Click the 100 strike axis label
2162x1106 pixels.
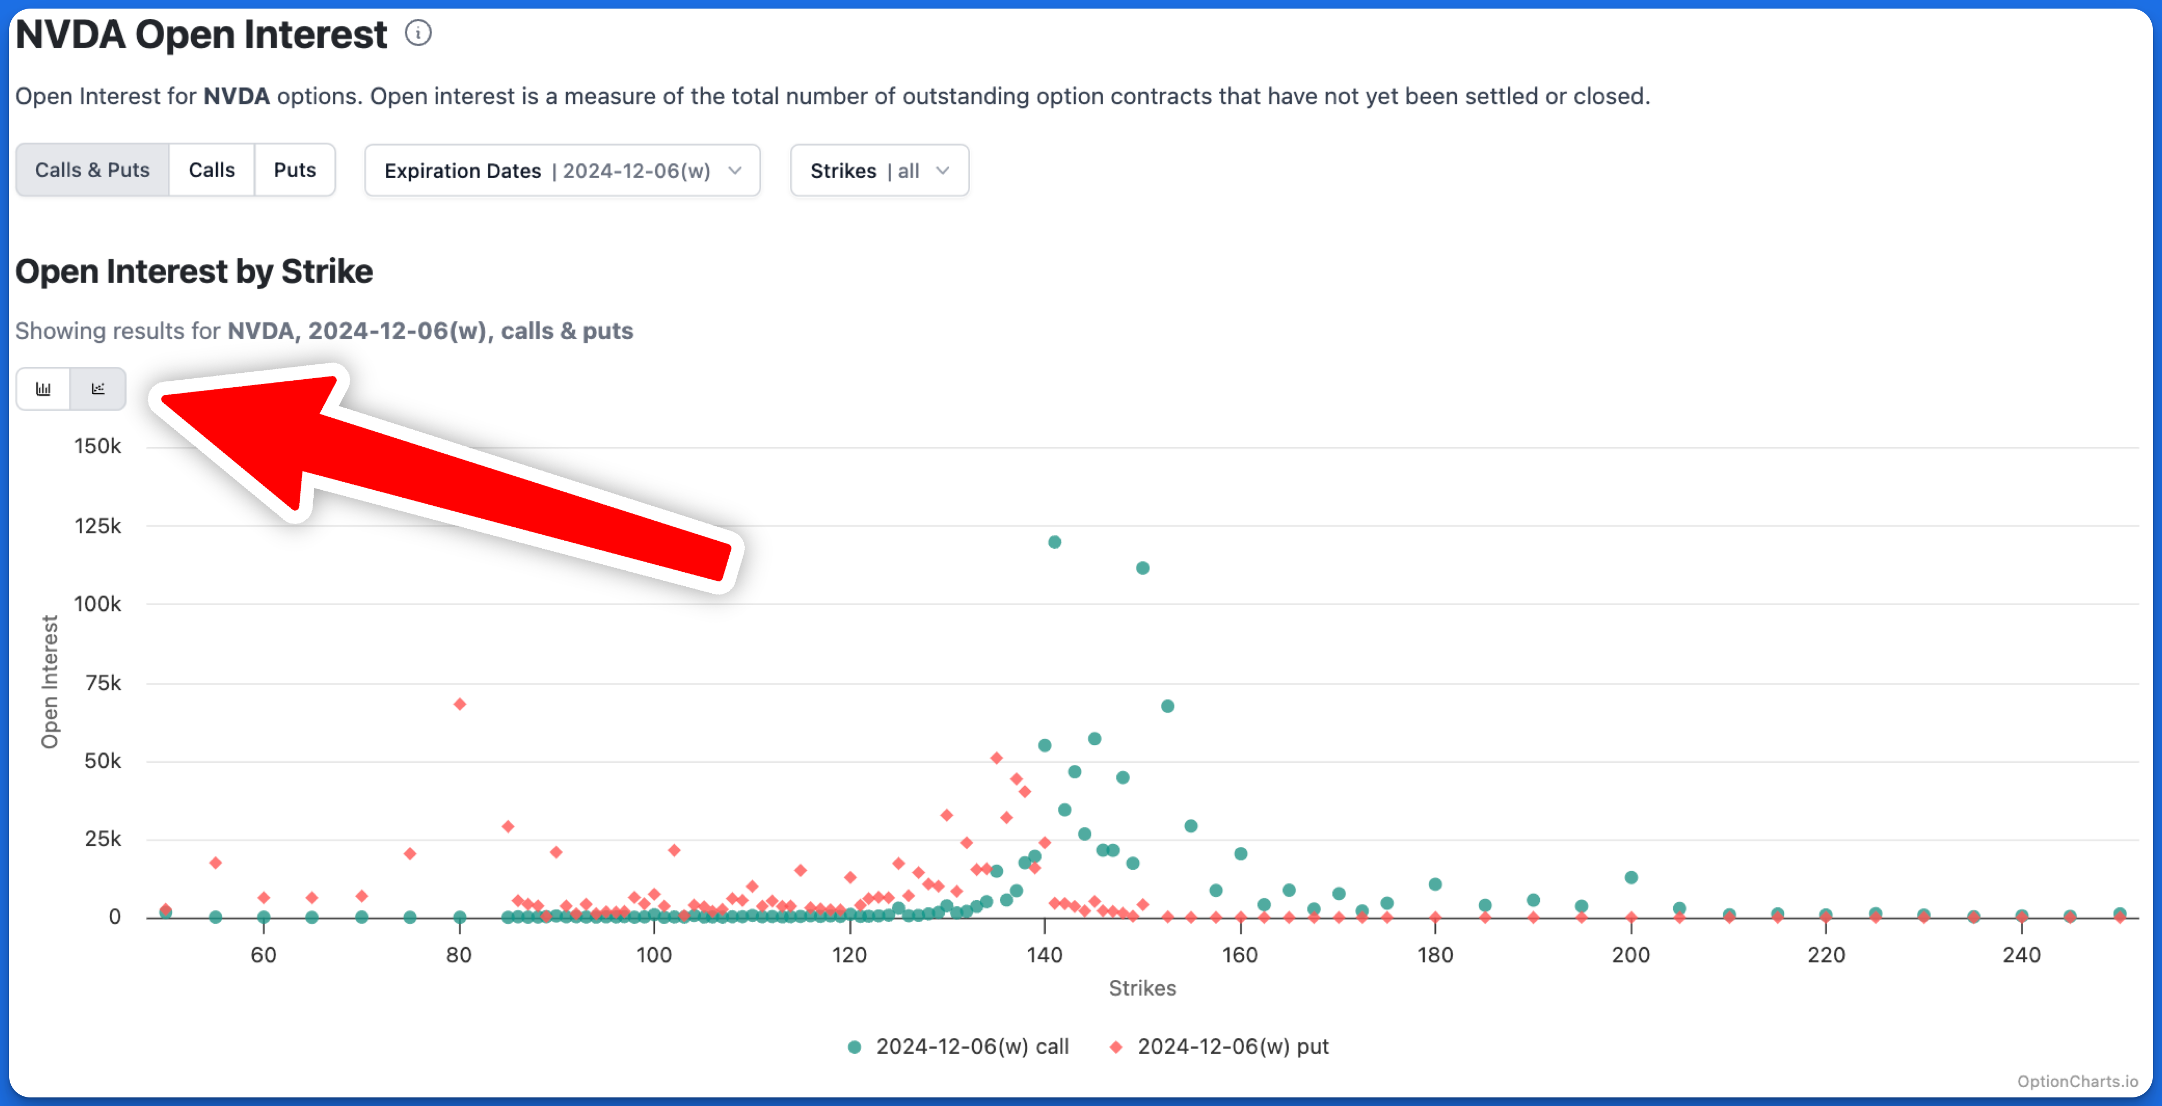tap(654, 956)
